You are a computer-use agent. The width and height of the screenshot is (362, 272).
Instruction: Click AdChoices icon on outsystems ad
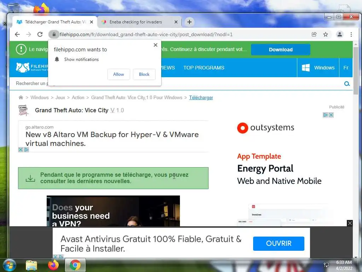pos(326,115)
